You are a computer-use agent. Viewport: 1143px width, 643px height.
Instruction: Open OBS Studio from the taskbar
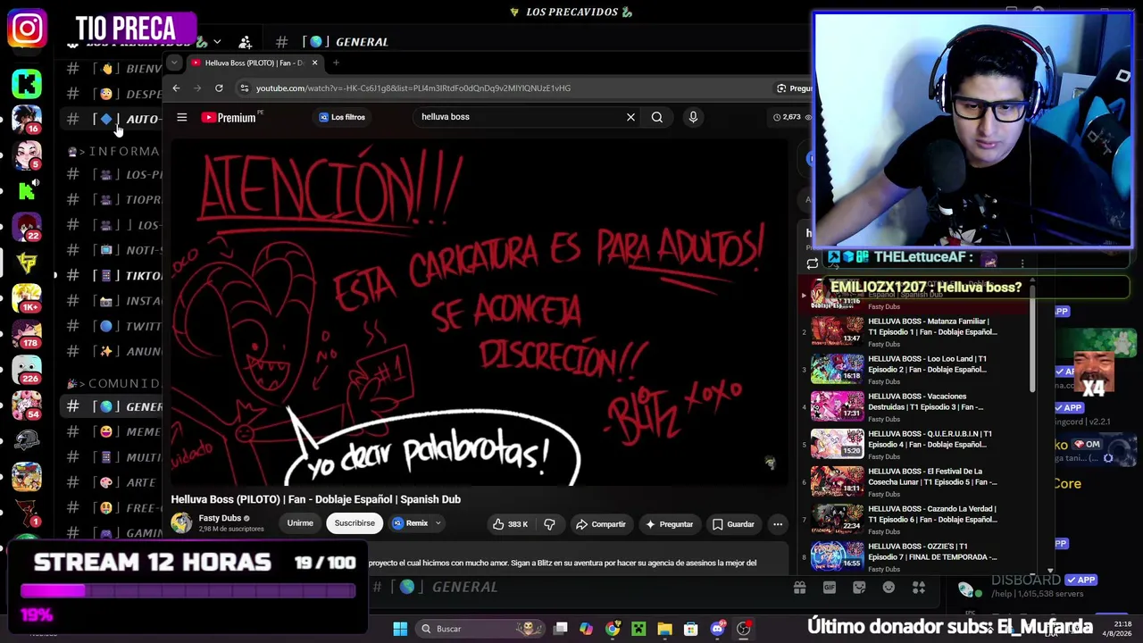click(x=743, y=629)
